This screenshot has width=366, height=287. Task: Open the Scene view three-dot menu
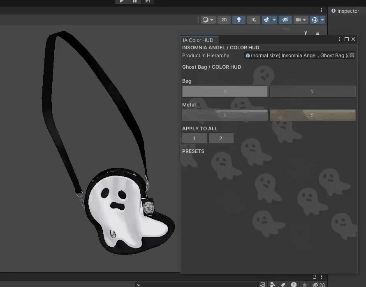coord(322,10)
